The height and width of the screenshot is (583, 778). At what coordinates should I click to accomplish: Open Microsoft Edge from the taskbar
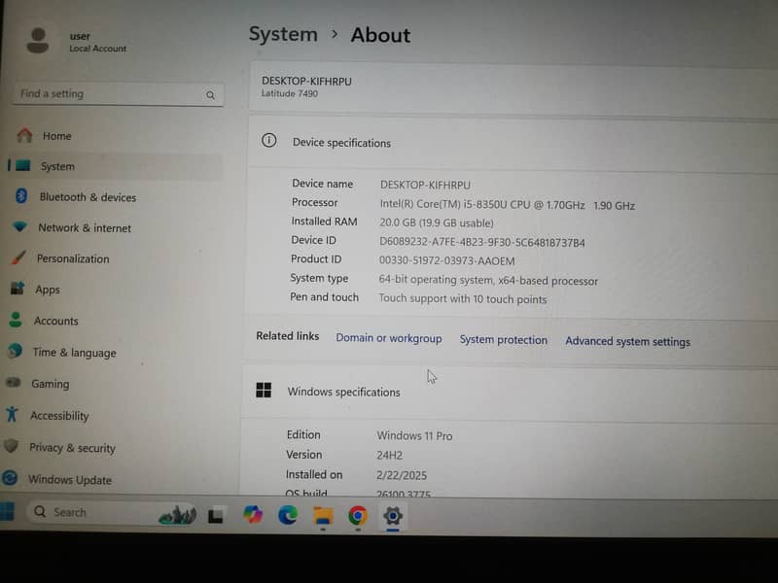pyautogui.click(x=288, y=516)
